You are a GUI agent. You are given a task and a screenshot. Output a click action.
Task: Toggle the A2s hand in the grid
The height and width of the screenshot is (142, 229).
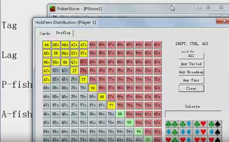[x=157, y=45]
